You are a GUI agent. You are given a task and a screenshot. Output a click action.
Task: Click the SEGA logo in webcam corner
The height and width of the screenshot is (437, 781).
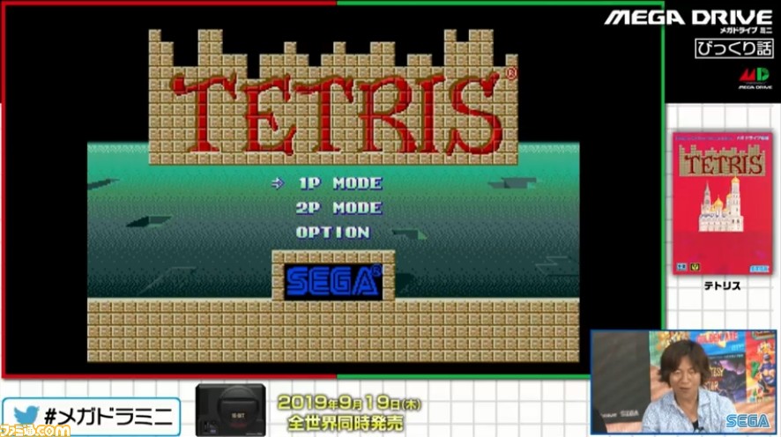(748, 421)
